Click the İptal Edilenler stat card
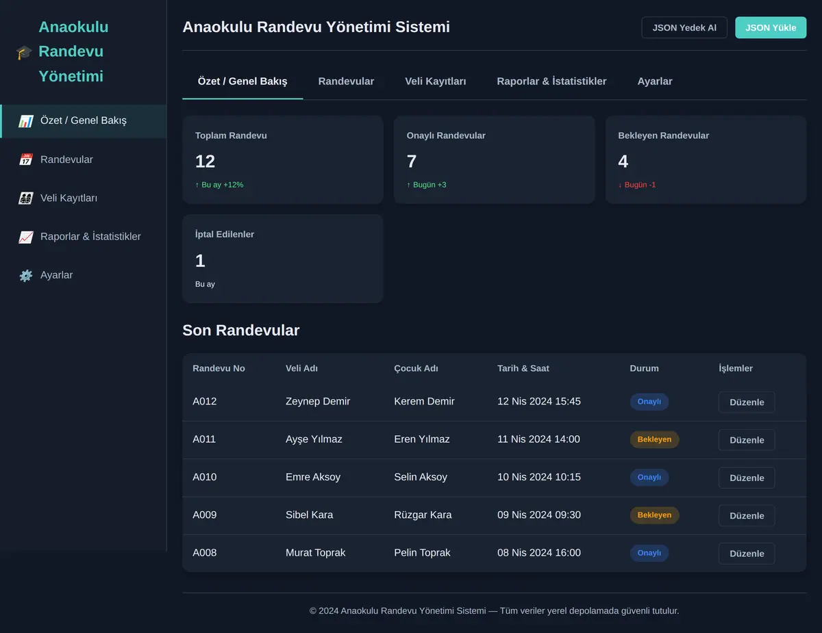This screenshot has height=633, width=822. [283, 259]
